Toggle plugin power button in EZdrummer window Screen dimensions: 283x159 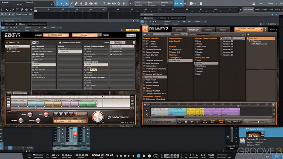pyautogui.click(x=143, y=21)
